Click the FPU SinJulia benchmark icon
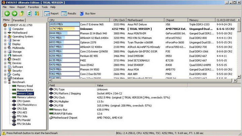 tap(14, 124)
